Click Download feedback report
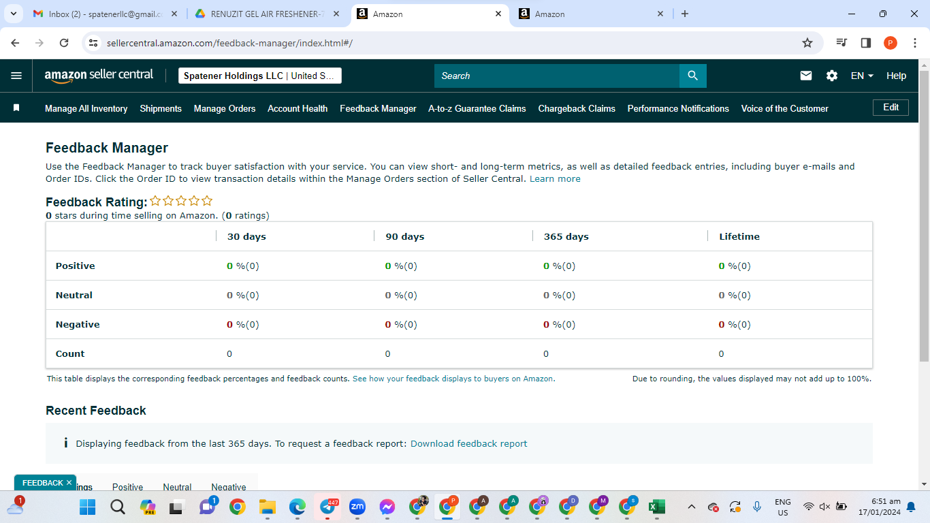Image resolution: width=930 pixels, height=523 pixels. [469, 443]
